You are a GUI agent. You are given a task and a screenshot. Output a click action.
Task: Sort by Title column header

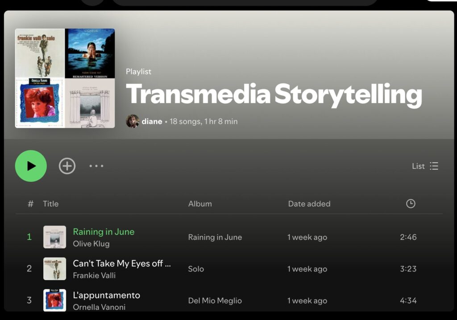[x=51, y=204]
